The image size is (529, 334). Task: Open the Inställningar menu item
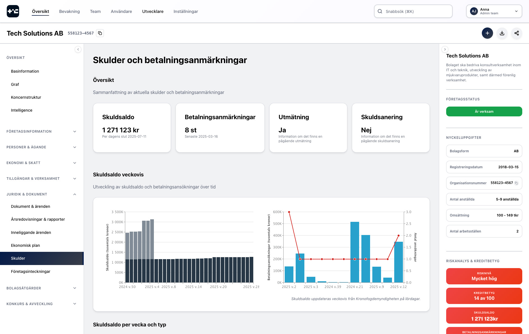(x=186, y=11)
